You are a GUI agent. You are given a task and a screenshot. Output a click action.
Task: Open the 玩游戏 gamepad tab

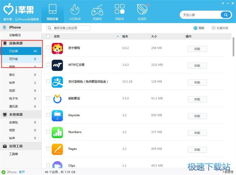97,12
